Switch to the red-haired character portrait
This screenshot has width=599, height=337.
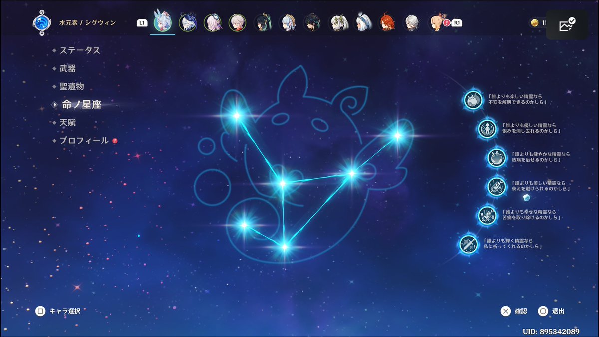pyautogui.click(x=388, y=22)
